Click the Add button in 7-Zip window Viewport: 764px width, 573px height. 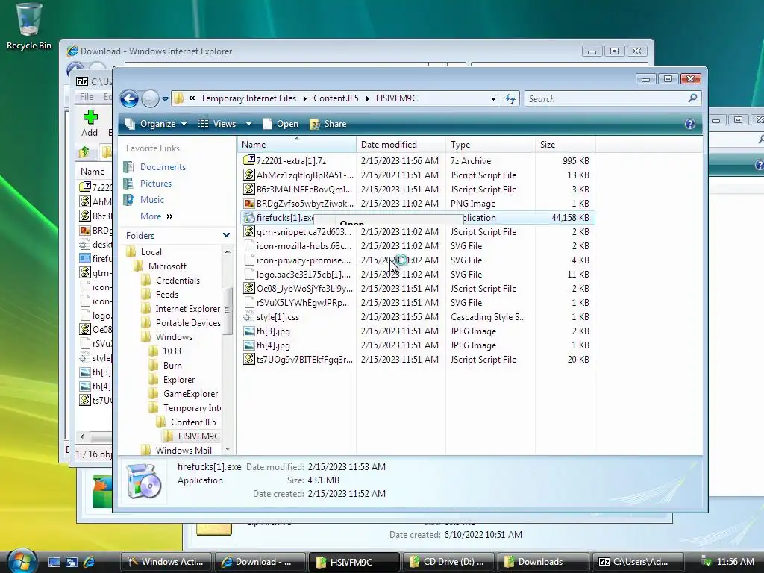tap(90, 123)
